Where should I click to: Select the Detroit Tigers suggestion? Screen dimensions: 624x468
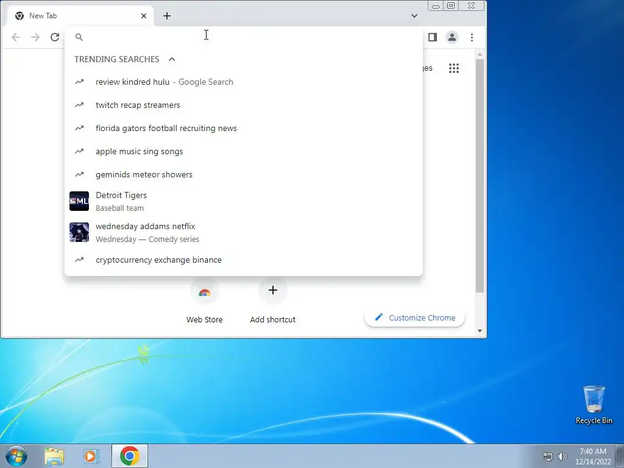(x=244, y=201)
